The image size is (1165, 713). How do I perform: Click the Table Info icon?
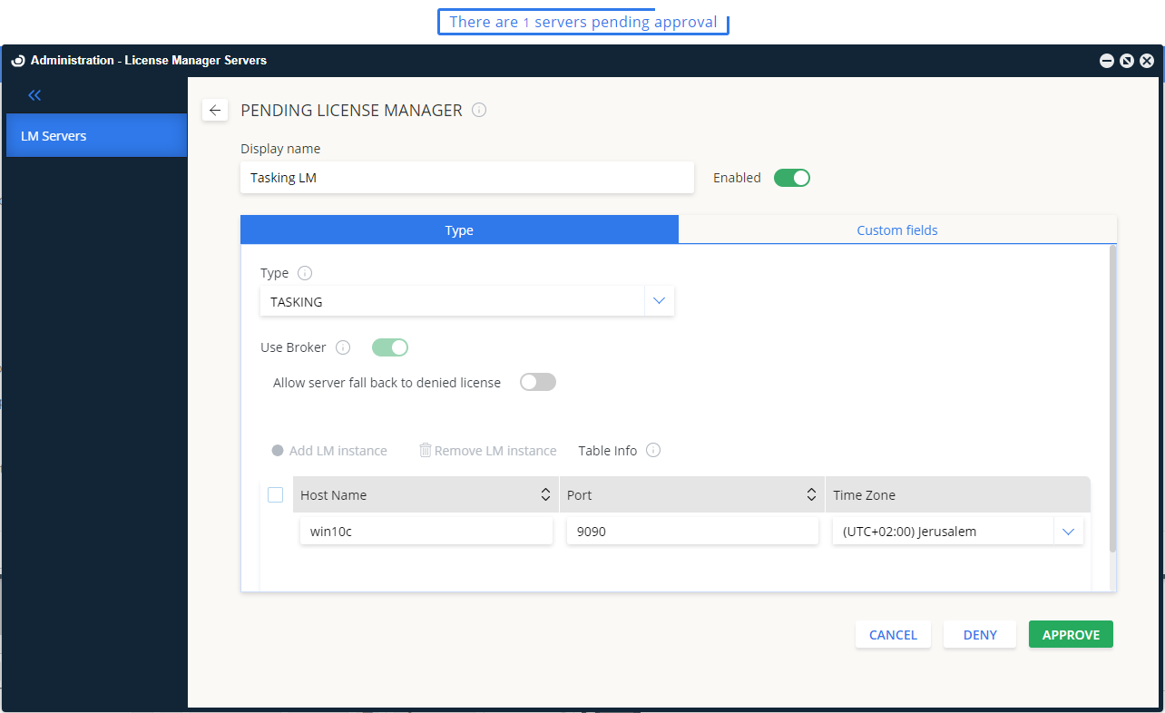[653, 450]
